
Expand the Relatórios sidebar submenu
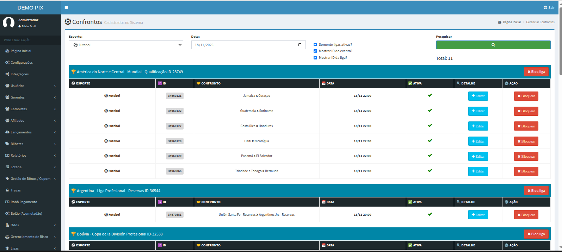point(30,156)
